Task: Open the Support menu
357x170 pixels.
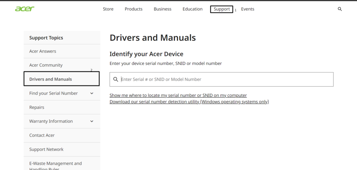Action: 222,9
